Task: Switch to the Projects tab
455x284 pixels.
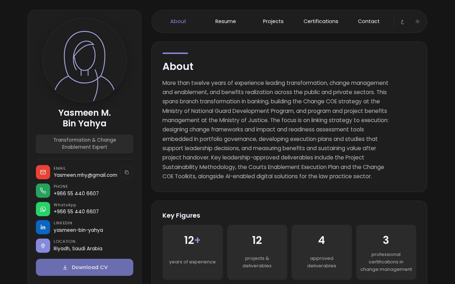Action: click(x=273, y=21)
